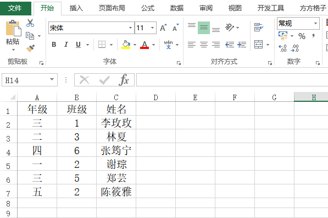Image resolution: width=328 pixels, height=218 pixels.
Task: Select the 班级 header cell
Action: 76,109
